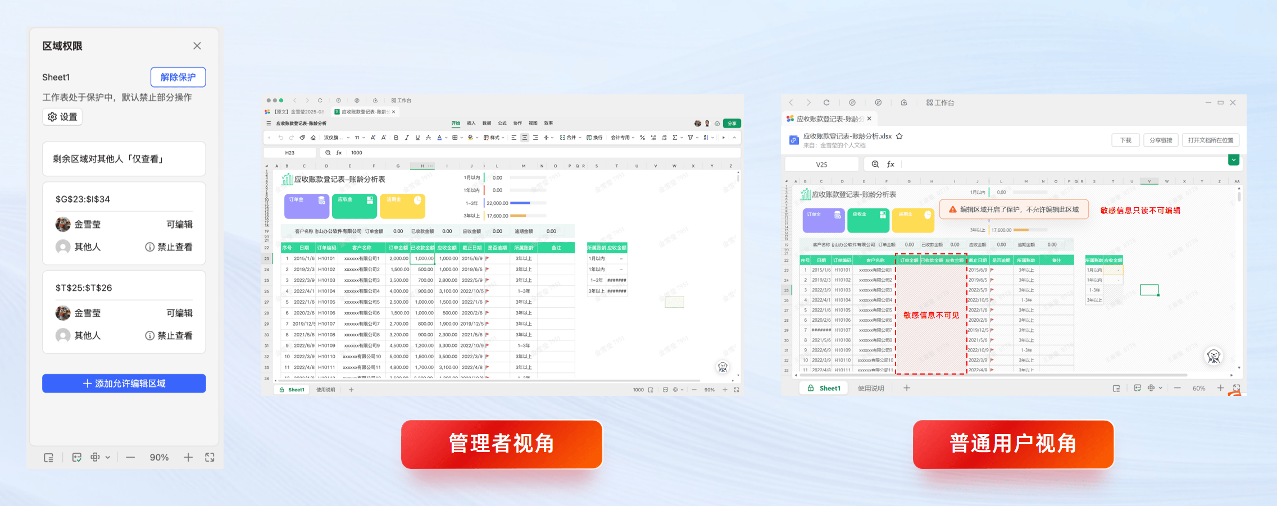Select center align in the toolbar
Image resolution: width=1277 pixels, height=506 pixels.
(524, 138)
